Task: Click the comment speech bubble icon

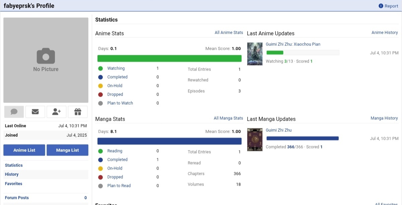Action: [14, 112]
